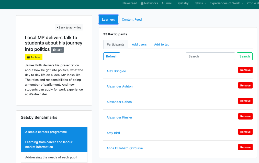Edit the activity title
Image resolution: width=259 pixels, height=163 pixels.
click(57, 50)
